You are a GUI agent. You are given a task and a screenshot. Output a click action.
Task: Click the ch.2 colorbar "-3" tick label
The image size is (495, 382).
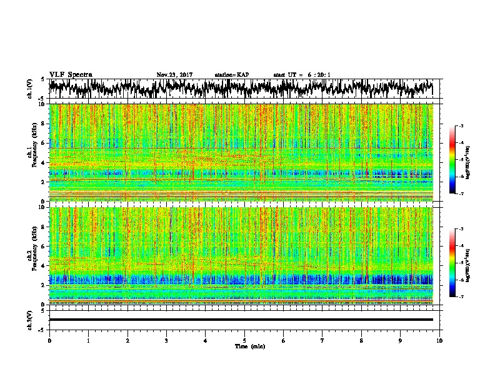[461, 229]
